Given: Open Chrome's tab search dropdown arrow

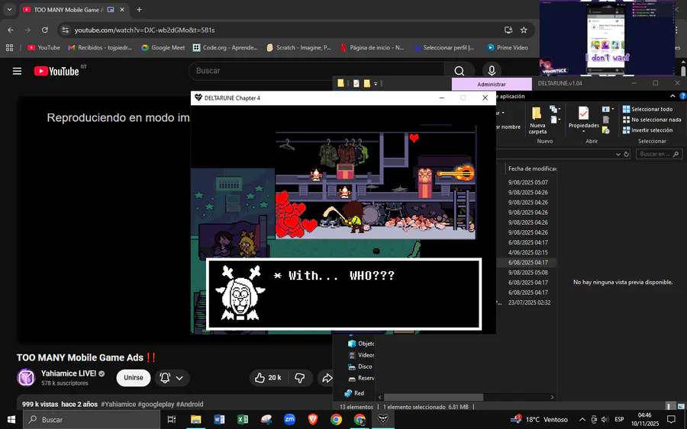Looking at the screenshot, I should coord(9,10).
